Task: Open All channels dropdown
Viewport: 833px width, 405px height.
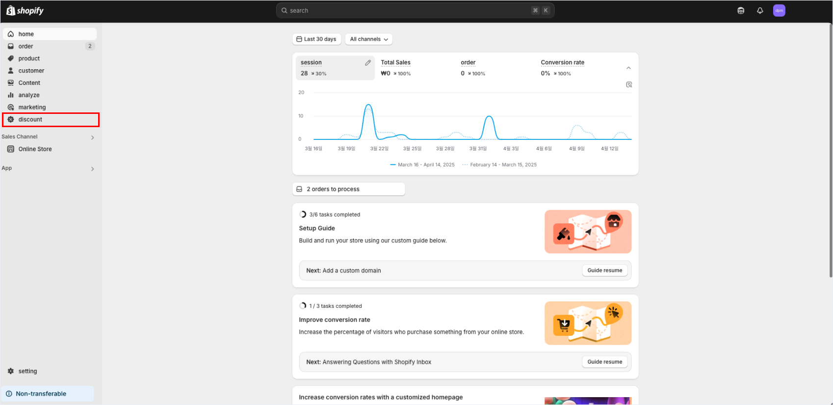Action: 369,39
